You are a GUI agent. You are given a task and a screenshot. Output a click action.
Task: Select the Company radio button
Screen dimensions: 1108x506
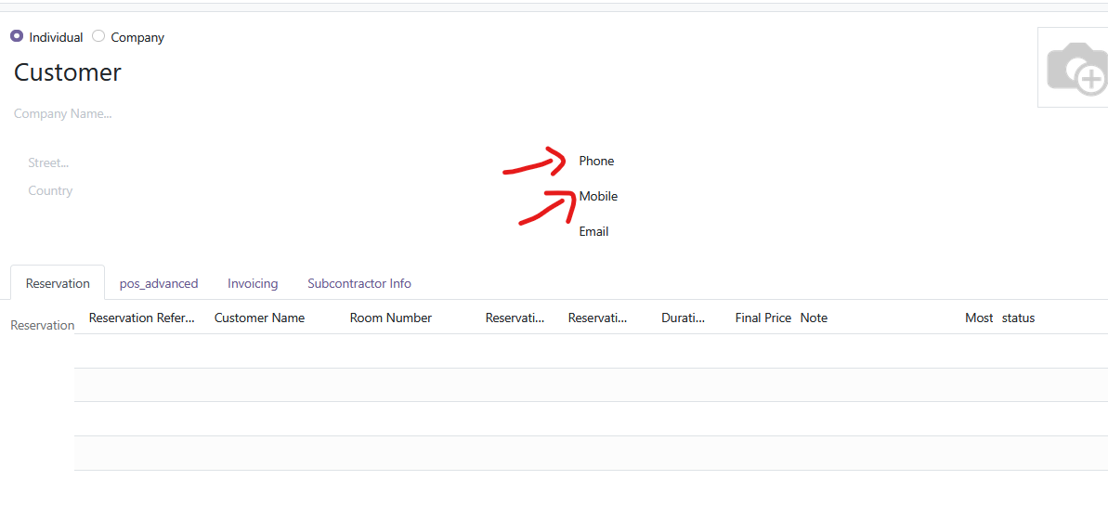(x=99, y=36)
